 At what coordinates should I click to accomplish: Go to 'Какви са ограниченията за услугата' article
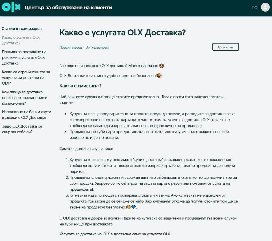click(x=26, y=78)
